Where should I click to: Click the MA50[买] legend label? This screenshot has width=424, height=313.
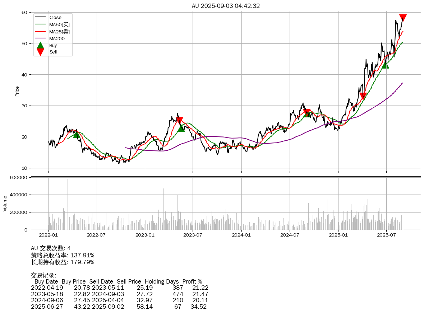tap(60, 24)
